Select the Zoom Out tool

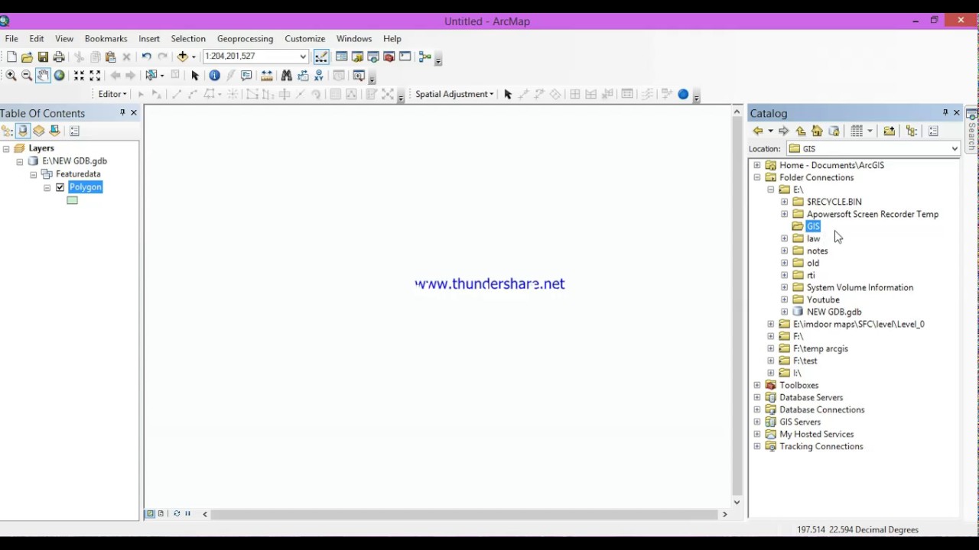click(27, 75)
